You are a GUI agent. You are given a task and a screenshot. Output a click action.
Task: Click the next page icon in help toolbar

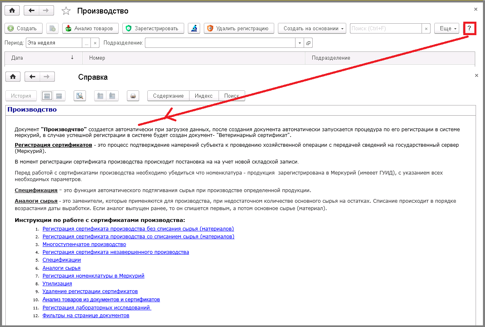point(59,96)
